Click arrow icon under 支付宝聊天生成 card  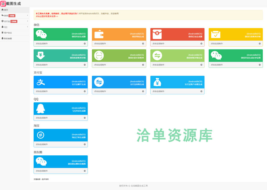pos(84,91)
